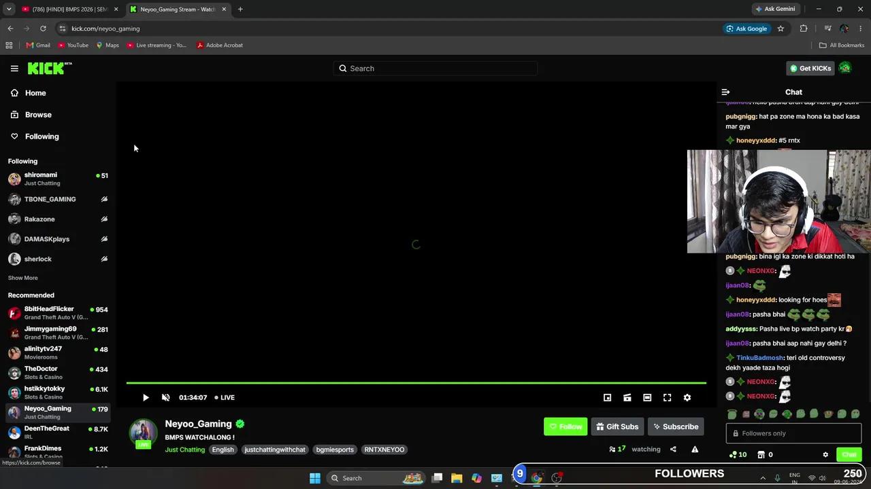Click the Gift Subs button
The image size is (871, 489).
[x=617, y=427]
